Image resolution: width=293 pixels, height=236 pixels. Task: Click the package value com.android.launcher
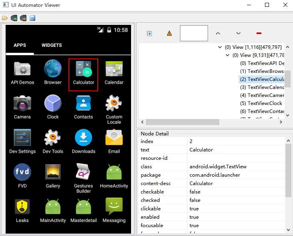(215, 175)
